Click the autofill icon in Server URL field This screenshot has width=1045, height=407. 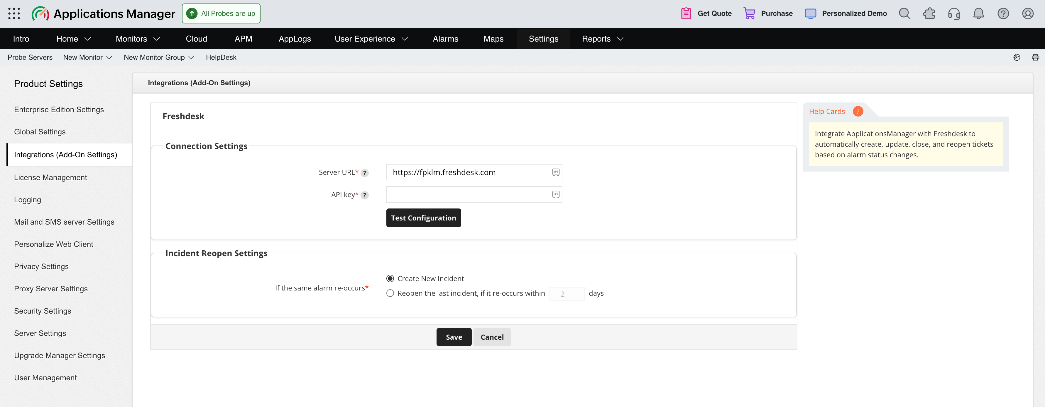coord(556,172)
